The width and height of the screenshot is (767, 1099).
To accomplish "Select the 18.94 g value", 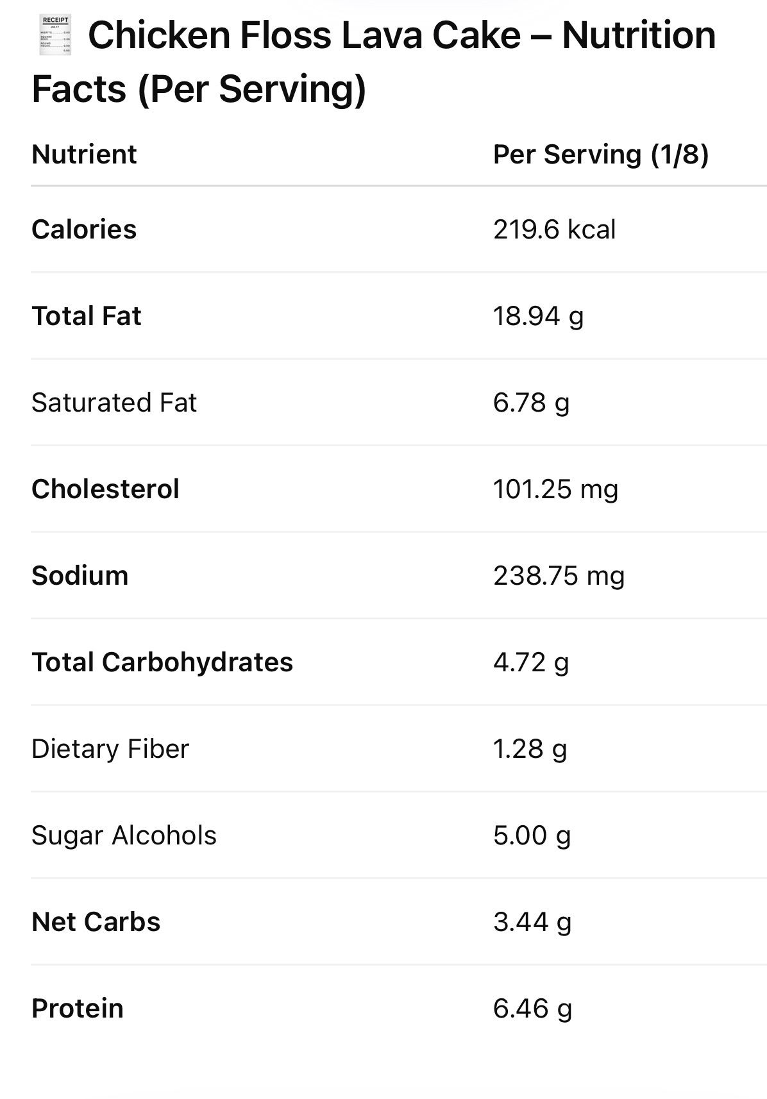I will click(538, 316).
